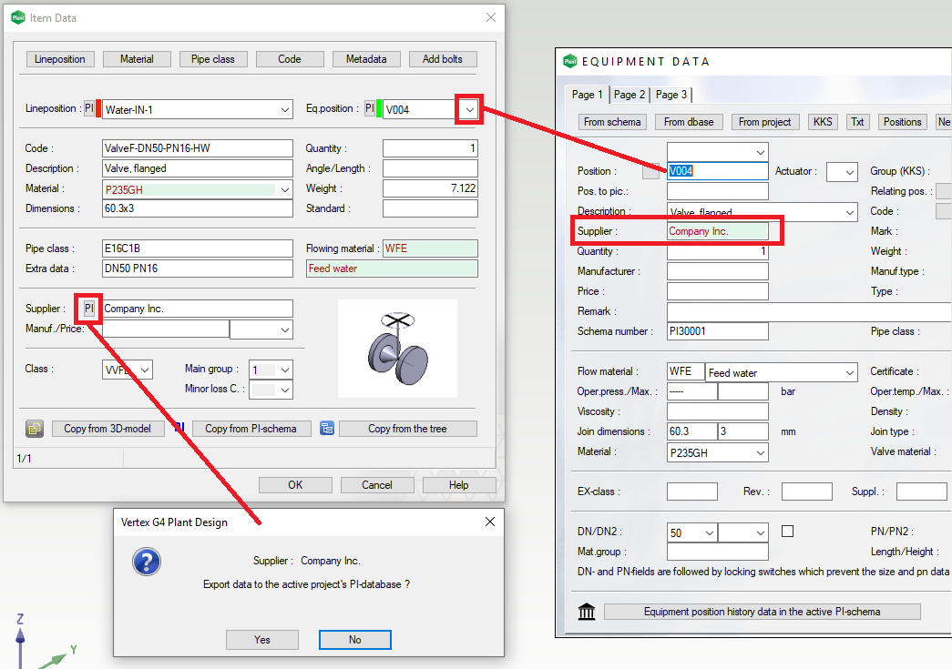Click Copy from 3D-model button
Image resolution: width=952 pixels, height=669 pixels.
(x=107, y=429)
